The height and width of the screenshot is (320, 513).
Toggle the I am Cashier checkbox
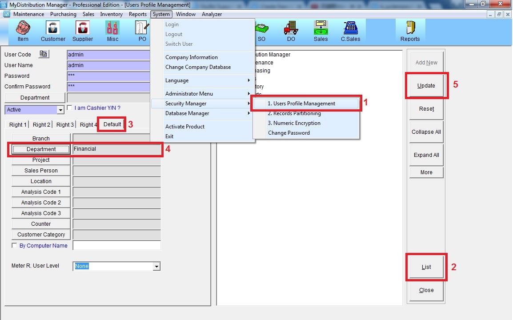pos(69,108)
